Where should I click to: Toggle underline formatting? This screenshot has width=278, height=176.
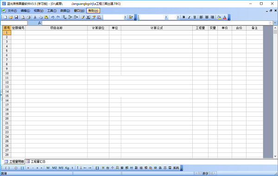click(x=195, y=17)
